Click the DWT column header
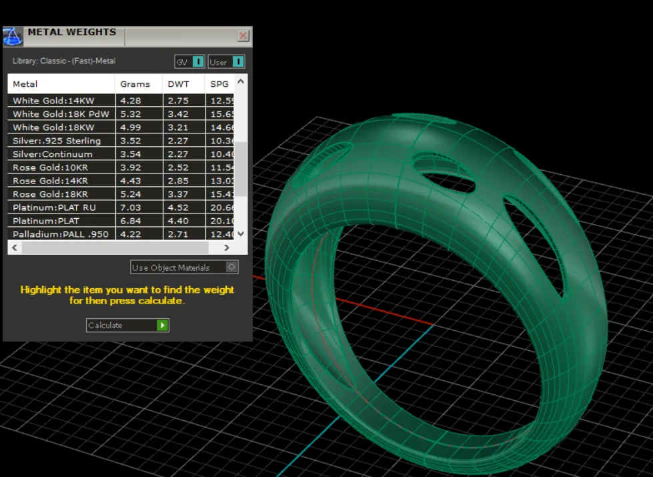The width and height of the screenshot is (653, 477). click(183, 84)
